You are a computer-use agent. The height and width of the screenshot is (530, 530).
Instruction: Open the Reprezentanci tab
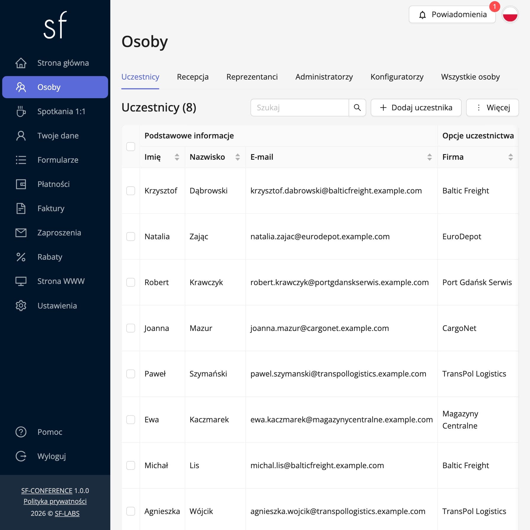pyautogui.click(x=252, y=77)
